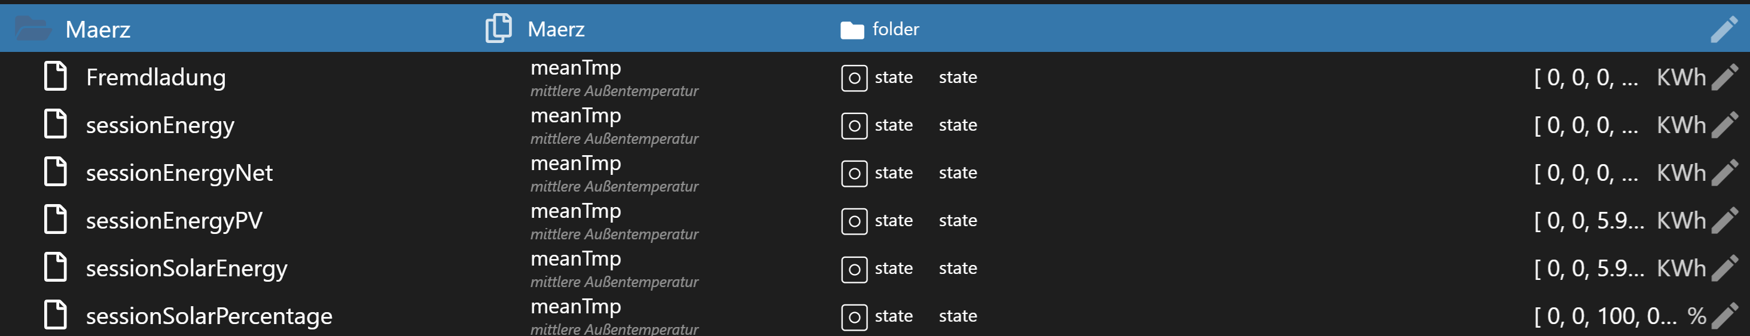Screen dimensions: 1750x336
Task: Edit sessionEnergyPV using pencil icon
Action: [1724, 221]
